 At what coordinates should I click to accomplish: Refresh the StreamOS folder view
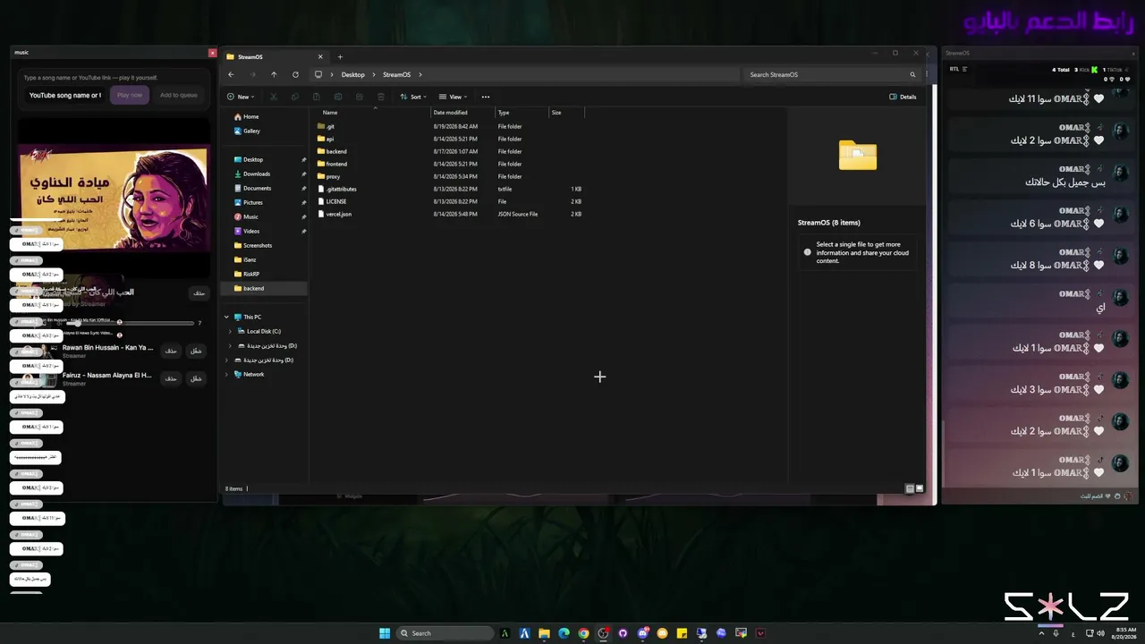[x=295, y=74]
